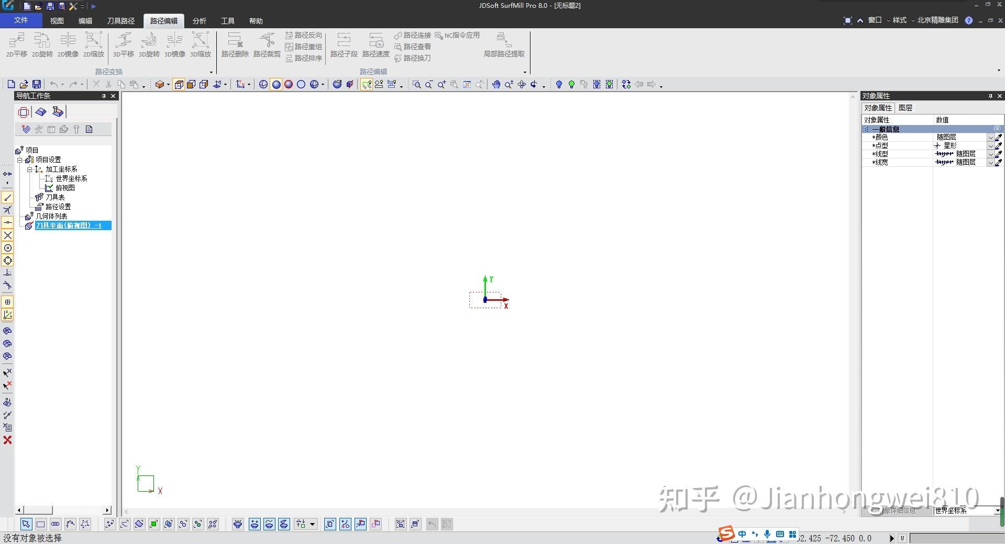Choose the 2D镜像 mirror tool
1005x544 pixels.
68,44
